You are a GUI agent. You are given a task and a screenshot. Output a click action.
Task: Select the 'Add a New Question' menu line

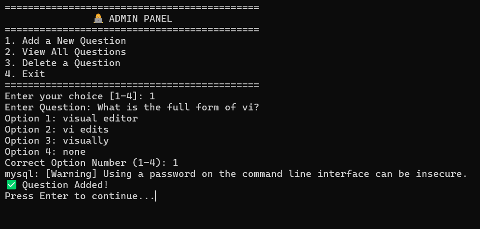pos(66,40)
